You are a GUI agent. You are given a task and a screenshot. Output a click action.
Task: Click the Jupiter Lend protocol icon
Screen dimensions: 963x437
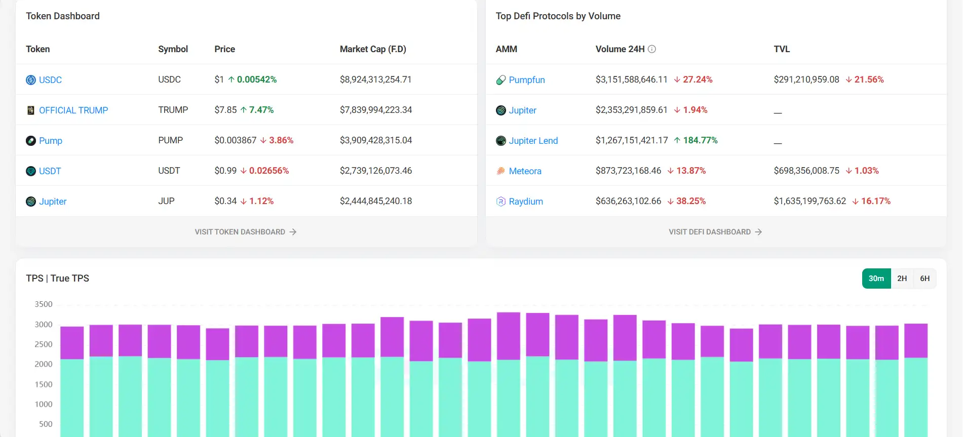(x=500, y=141)
